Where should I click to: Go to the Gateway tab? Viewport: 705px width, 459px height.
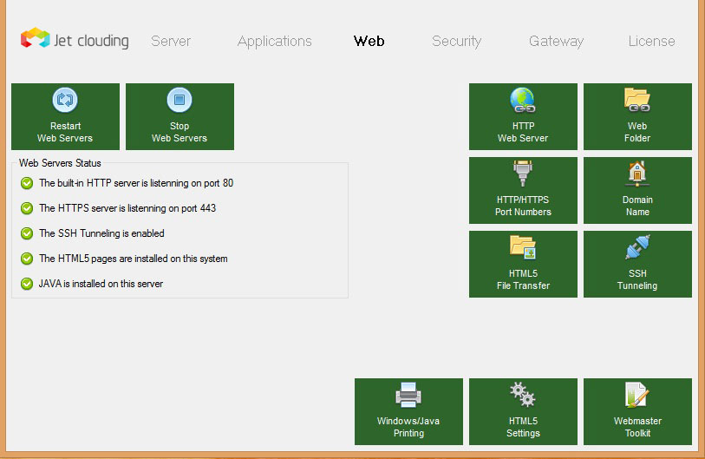click(x=556, y=41)
